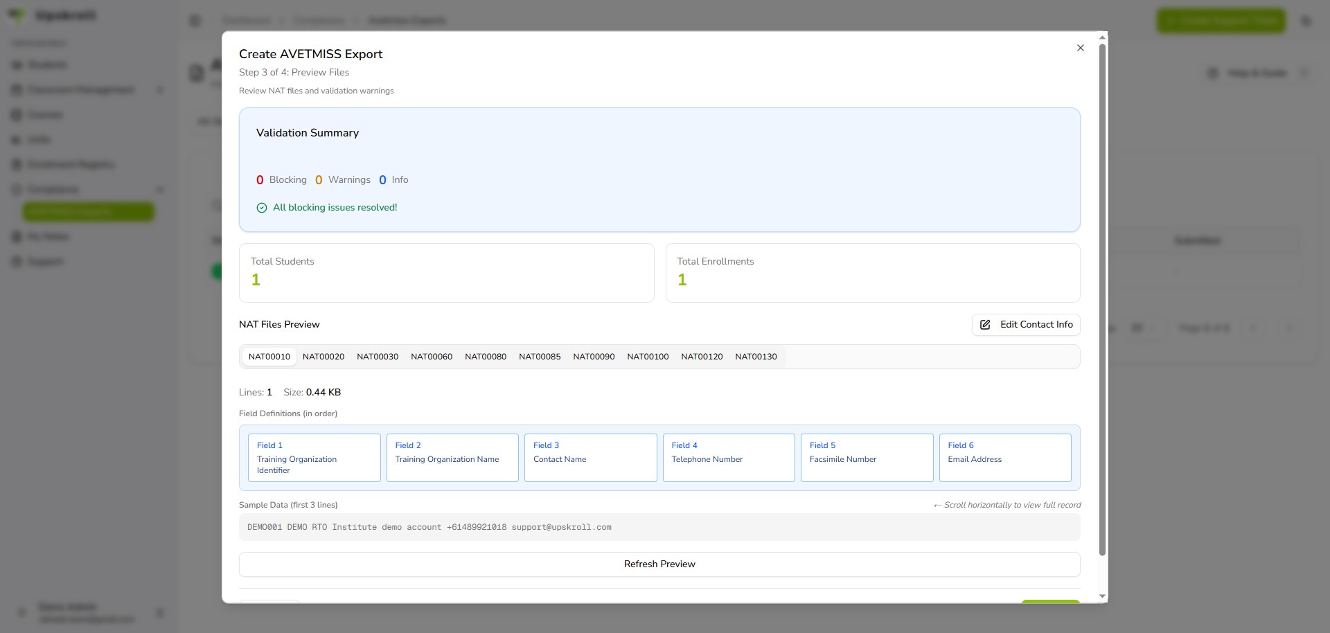Click the Refresh Preview button

tap(659, 564)
